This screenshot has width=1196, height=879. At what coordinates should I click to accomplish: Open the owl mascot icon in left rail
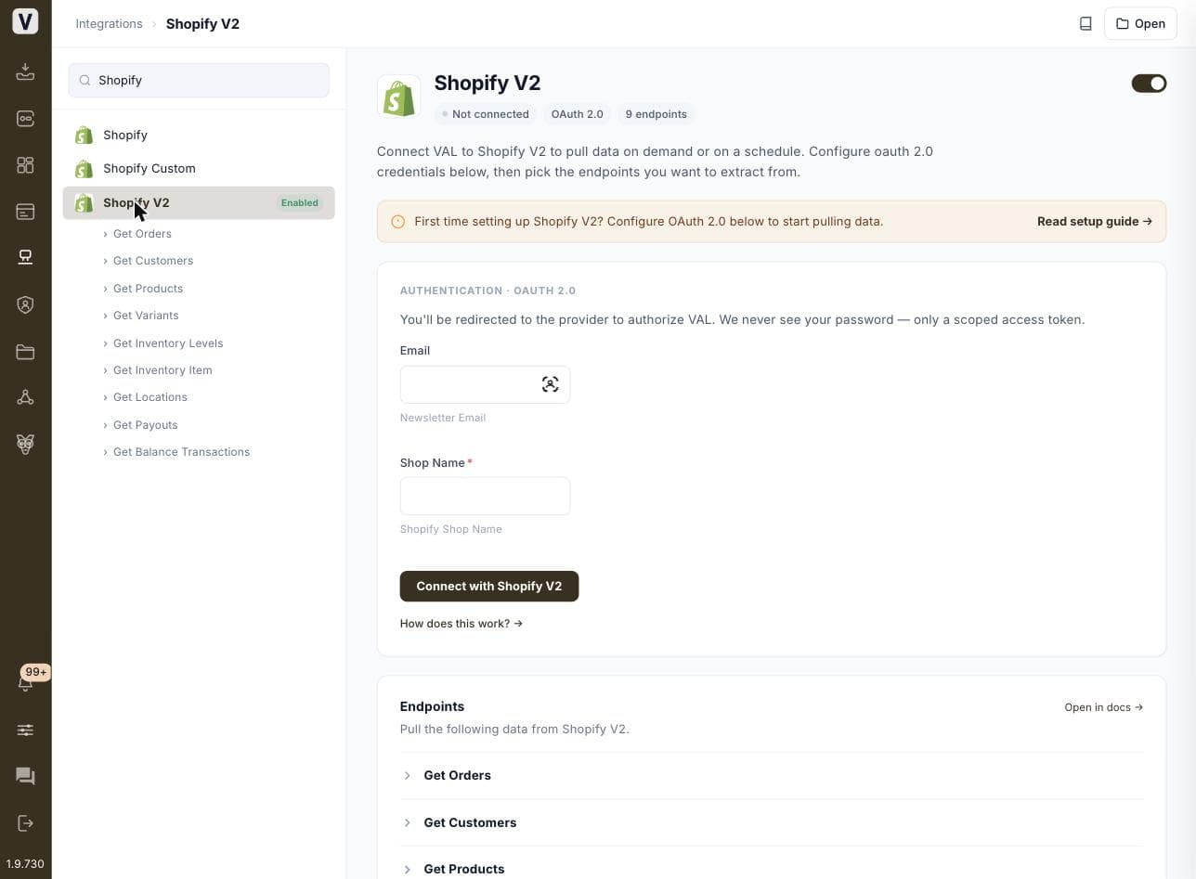tap(25, 444)
